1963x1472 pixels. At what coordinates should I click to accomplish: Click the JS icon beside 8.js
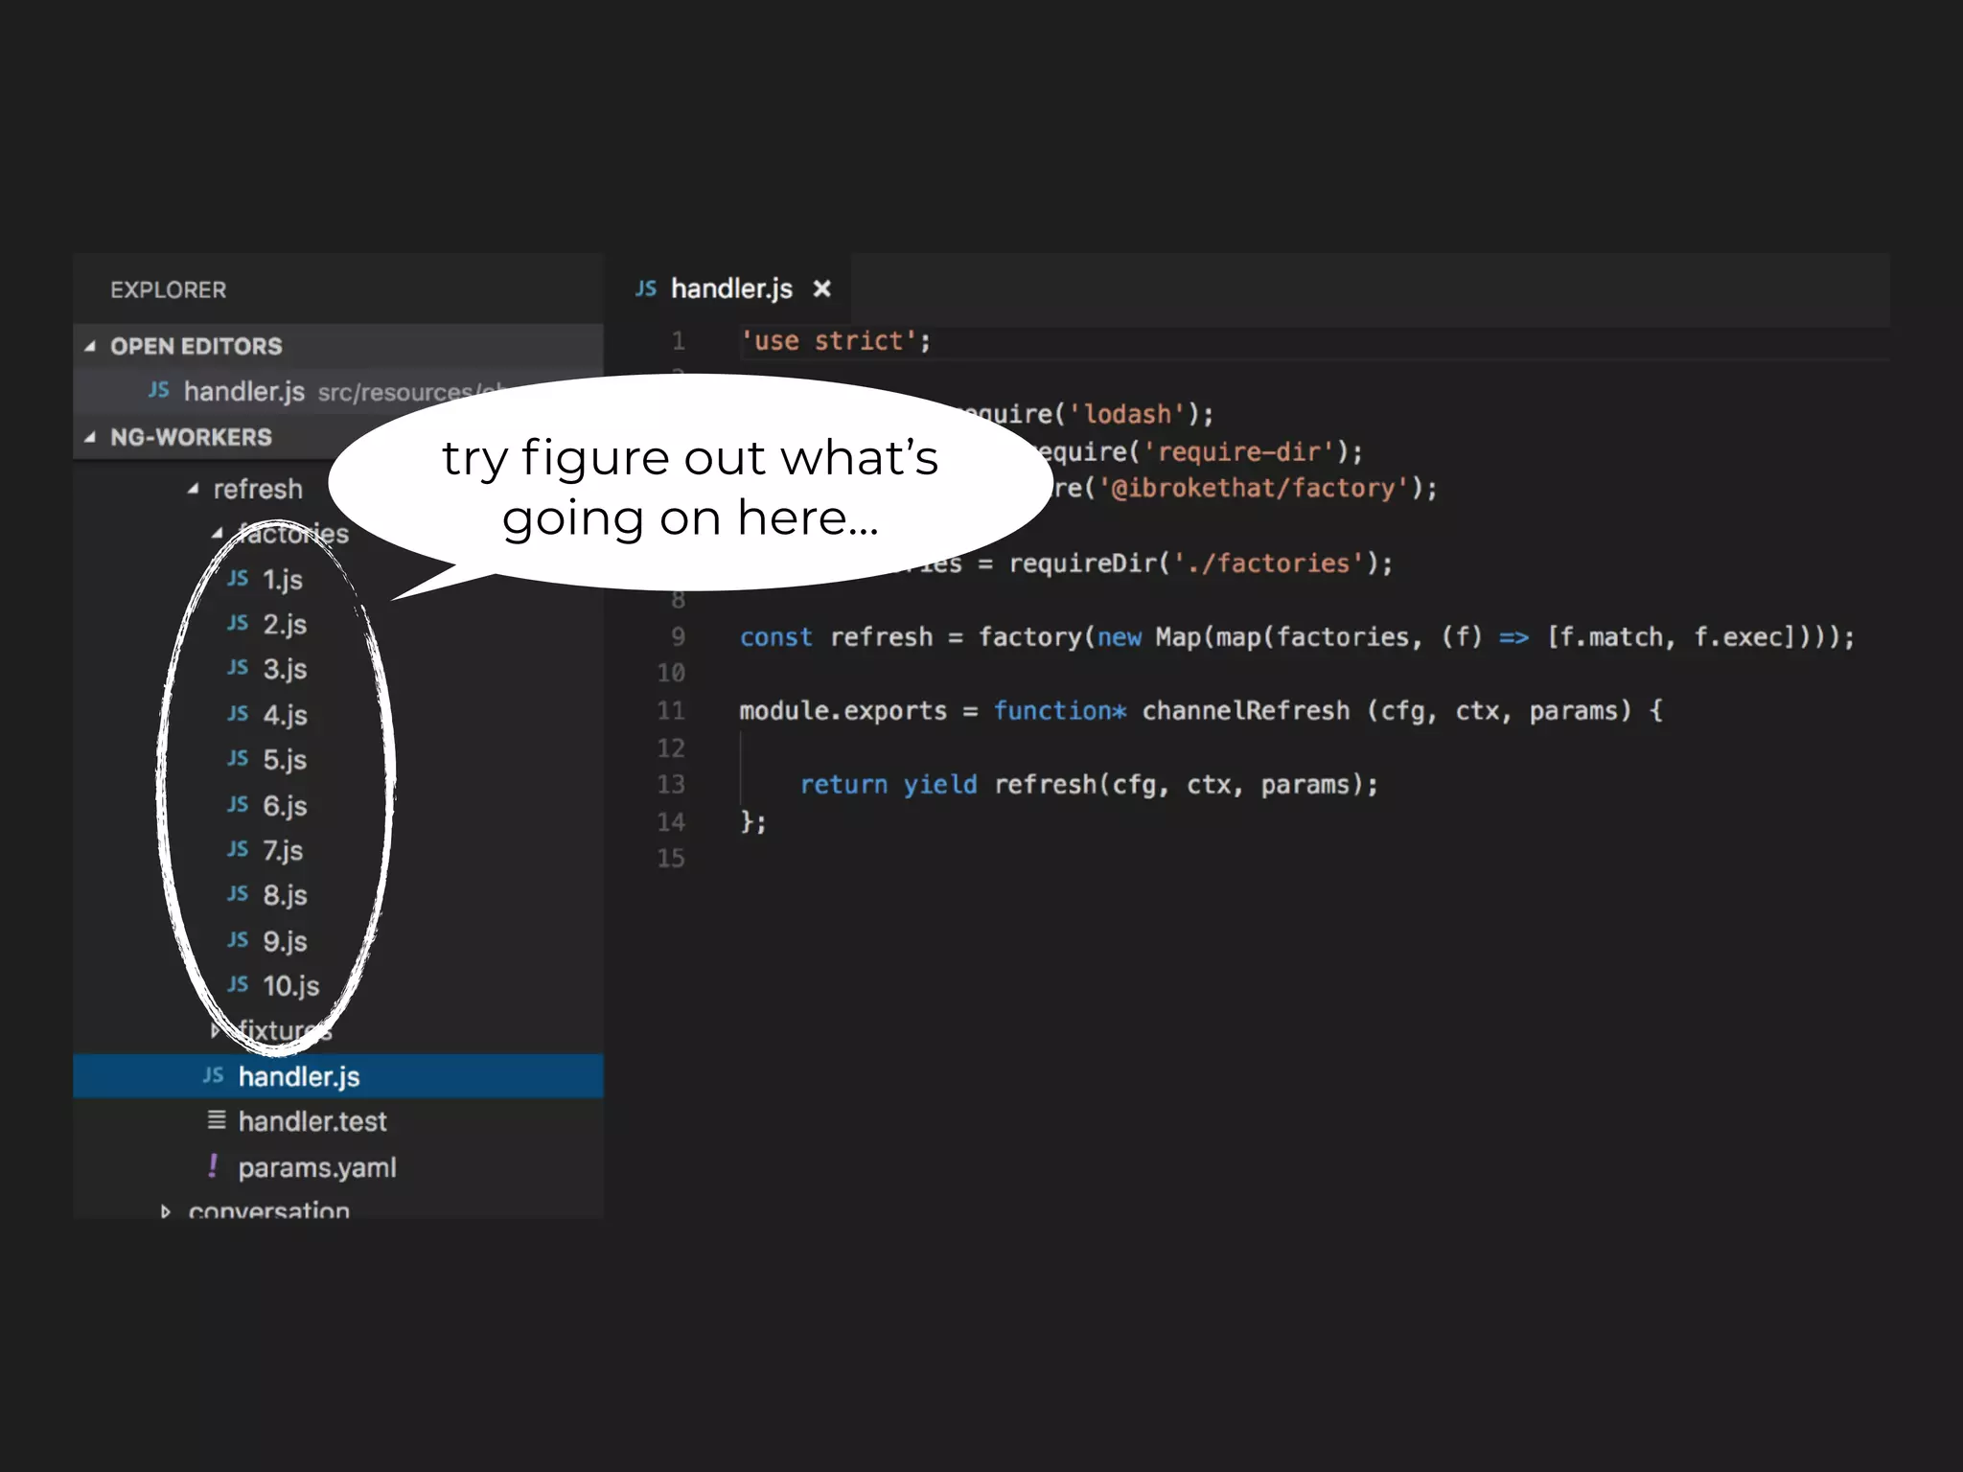(x=238, y=894)
